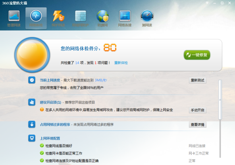Click the 重新体检 link
Image resolution: width=235 pixels, height=165 pixels.
[121, 63]
